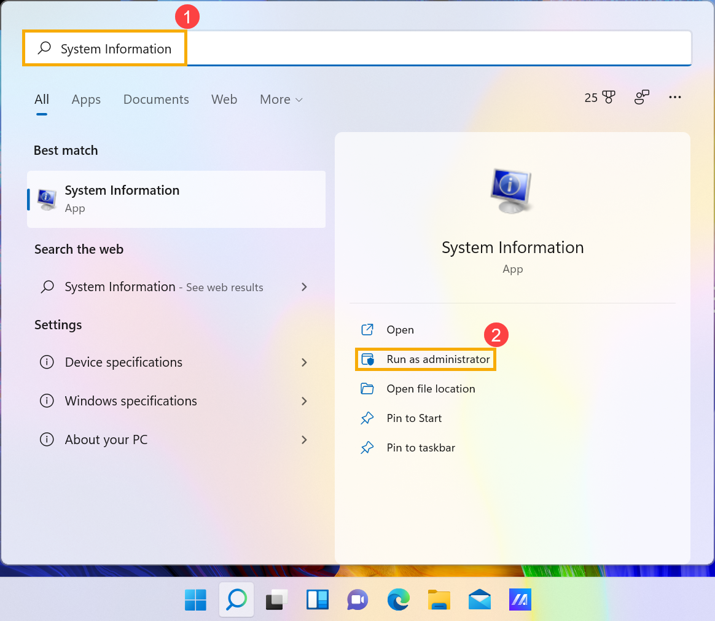Image resolution: width=715 pixels, height=621 pixels.
Task: Click the Pin to Start pin icon
Action: [x=367, y=418]
